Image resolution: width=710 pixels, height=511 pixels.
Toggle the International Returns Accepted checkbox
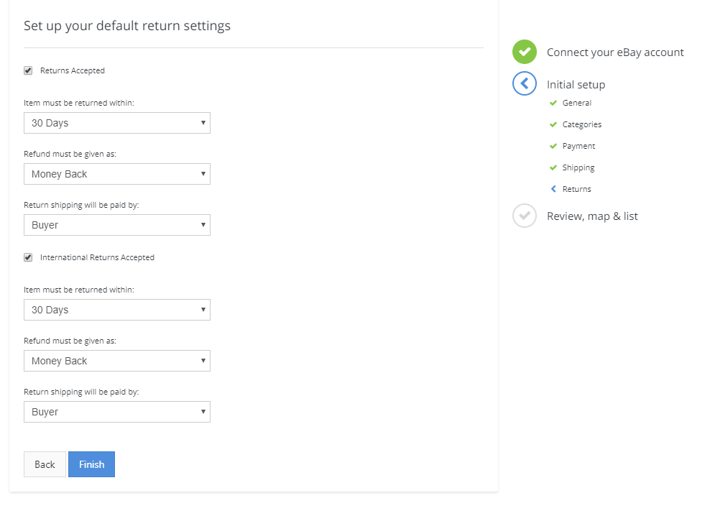coord(28,257)
